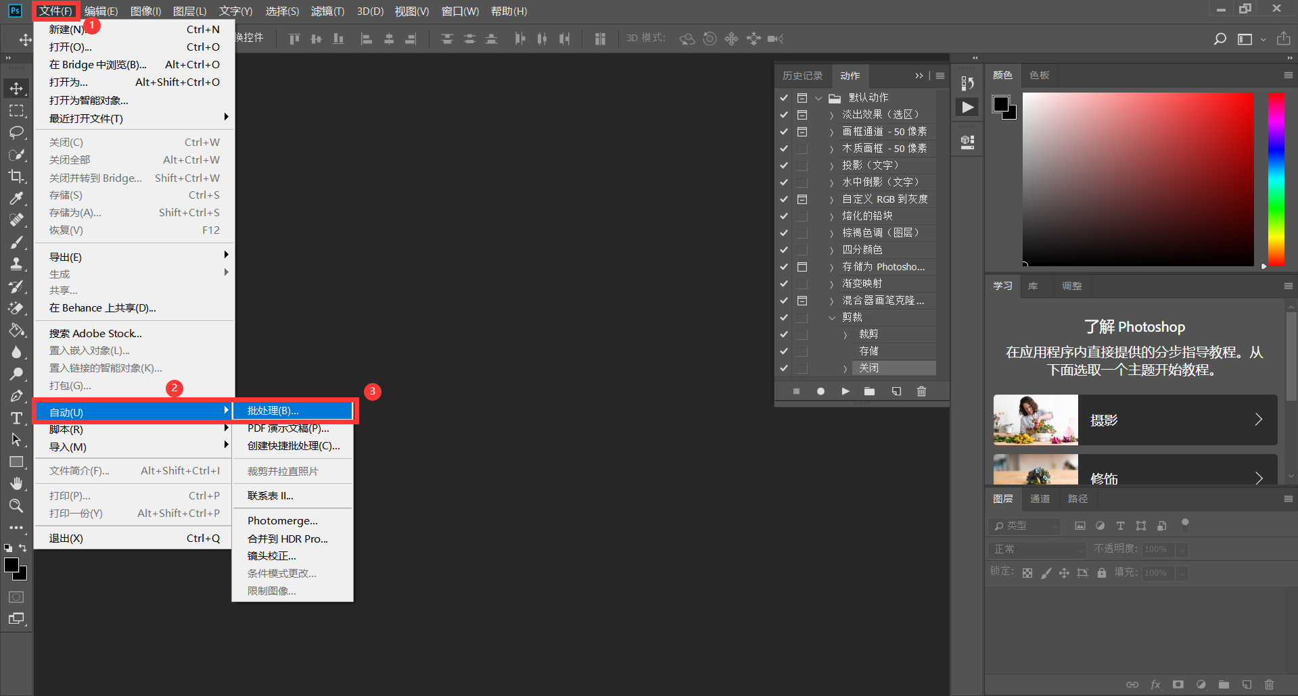Click the layer style fx icon
1298x696 pixels.
tap(1156, 685)
